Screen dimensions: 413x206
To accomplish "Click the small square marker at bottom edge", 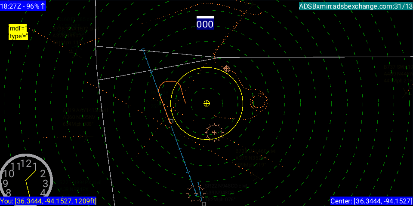I will 203,204.
